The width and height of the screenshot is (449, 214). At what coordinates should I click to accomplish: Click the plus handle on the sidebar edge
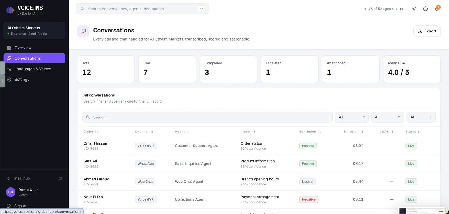pyautogui.click(x=3, y=81)
